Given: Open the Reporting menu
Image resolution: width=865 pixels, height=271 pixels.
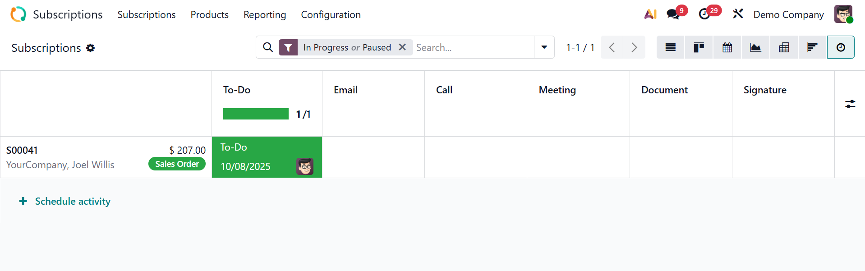Looking at the screenshot, I should point(265,15).
